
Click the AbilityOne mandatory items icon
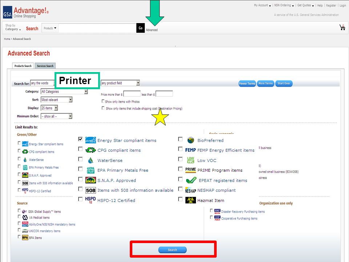(x=25, y=224)
